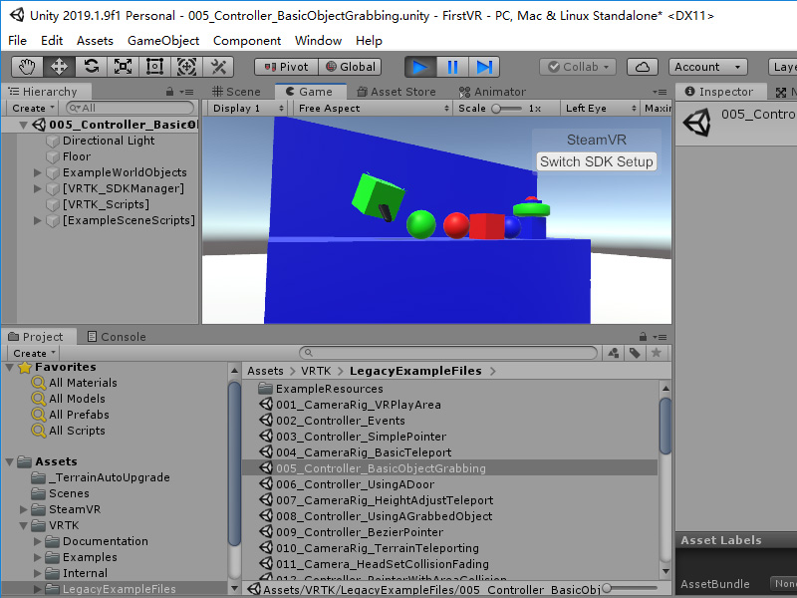
Task: Open custom editor tools
Action: [x=218, y=67]
